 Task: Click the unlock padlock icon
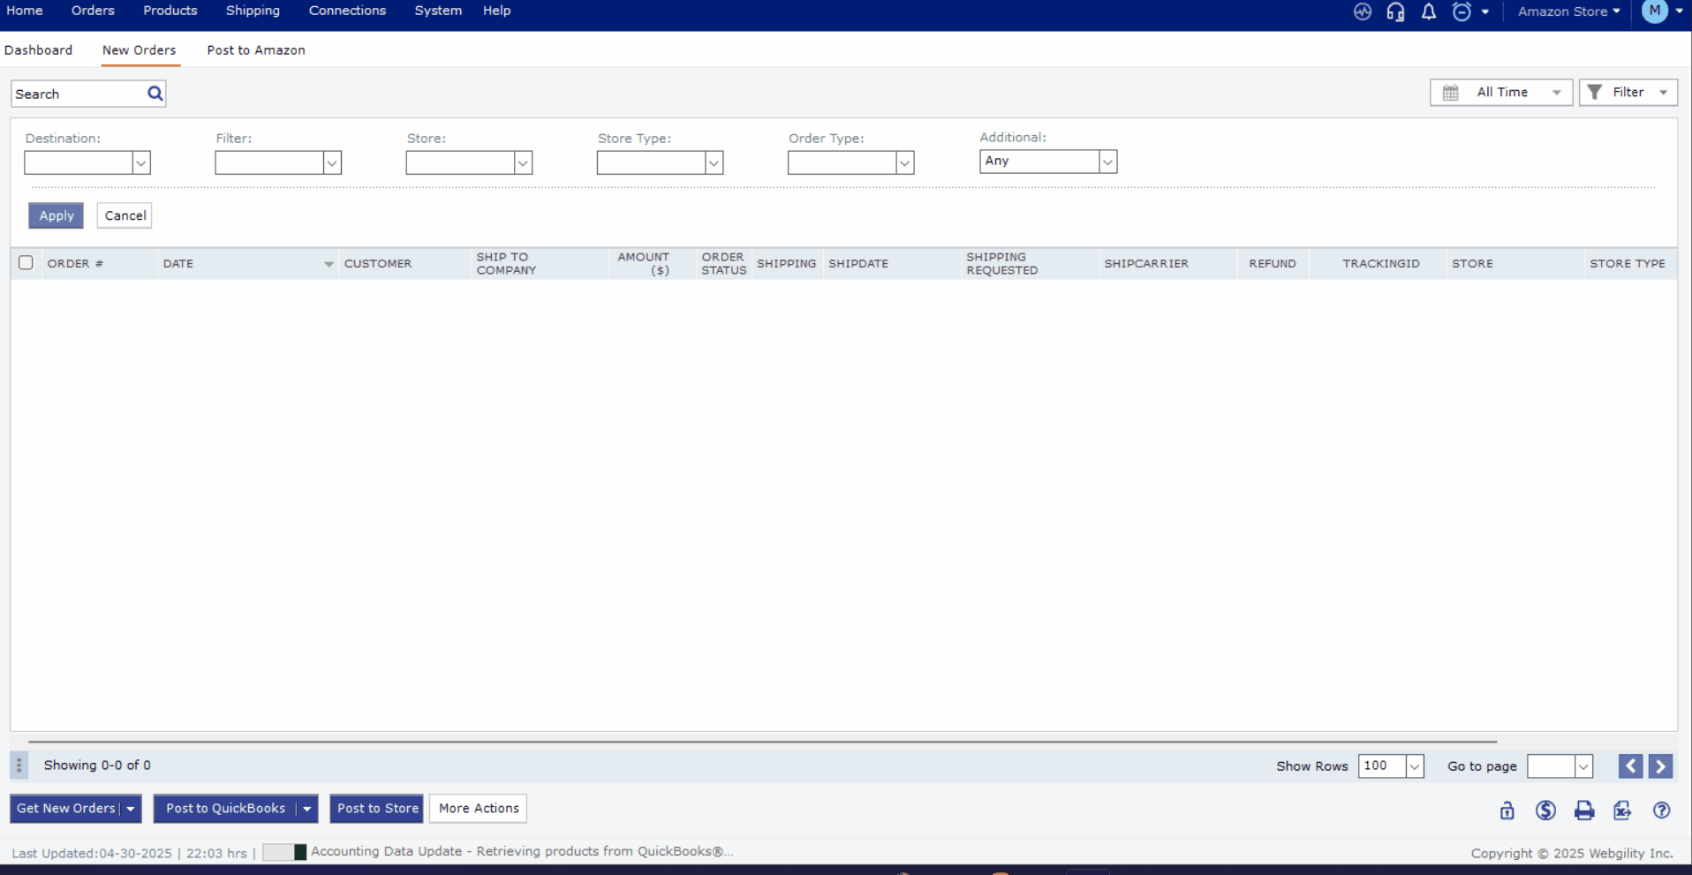(x=1507, y=811)
